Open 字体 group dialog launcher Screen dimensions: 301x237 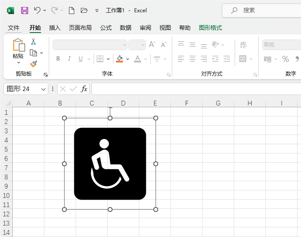(x=169, y=75)
